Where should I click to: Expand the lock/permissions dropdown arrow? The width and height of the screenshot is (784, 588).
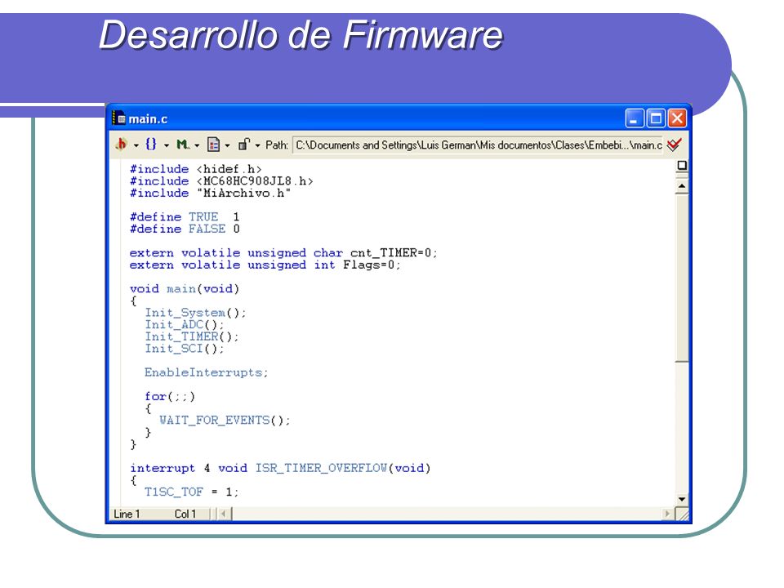point(257,145)
